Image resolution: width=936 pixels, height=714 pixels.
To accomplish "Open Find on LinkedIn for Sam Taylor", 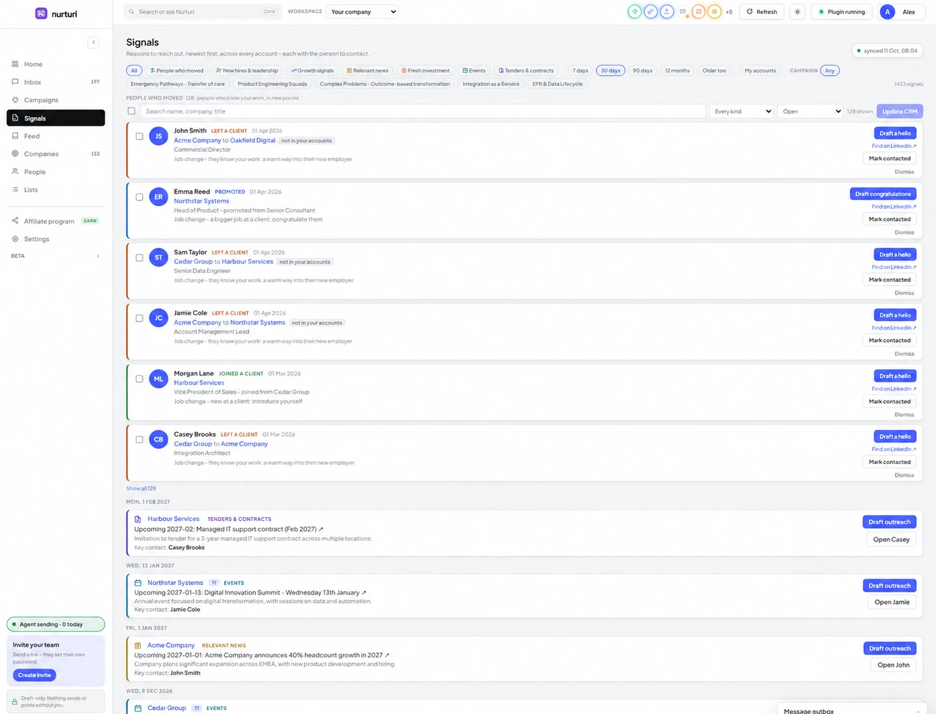I will (894, 267).
